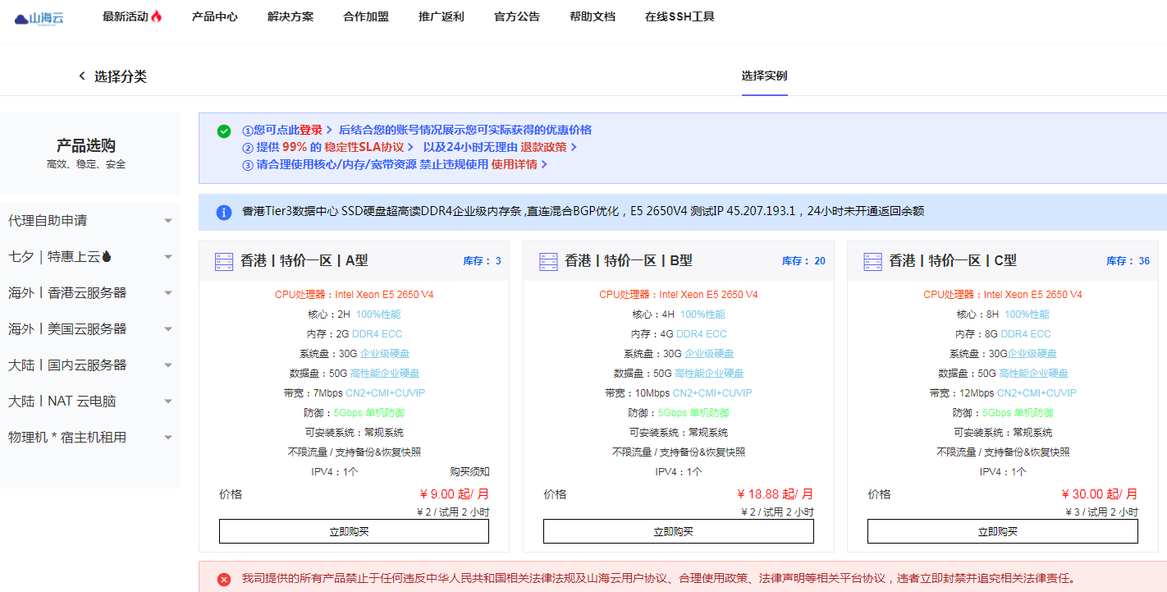Click the server icon on the C型 card
This screenshot has height=592, width=1167.
pyautogui.click(x=872, y=260)
